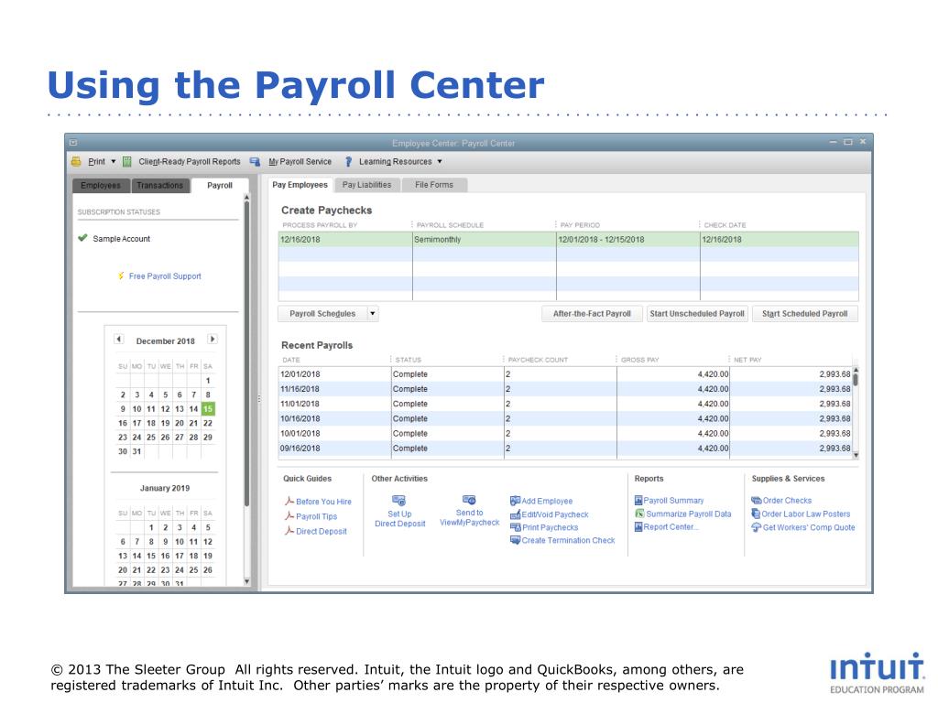Click the left panel scrollbar down arrow
The height and width of the screenshot is (703, 938).
tap(246, 581)
